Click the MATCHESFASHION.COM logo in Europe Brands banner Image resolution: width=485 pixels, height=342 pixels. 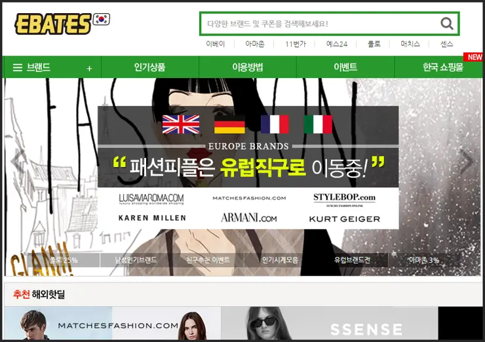(249, 199)
